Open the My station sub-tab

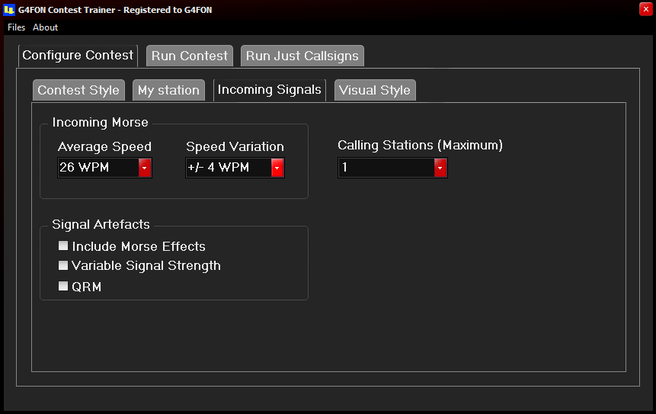(168, 90)
